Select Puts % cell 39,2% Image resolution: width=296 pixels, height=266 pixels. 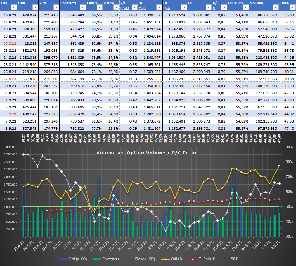click(111, 36)
